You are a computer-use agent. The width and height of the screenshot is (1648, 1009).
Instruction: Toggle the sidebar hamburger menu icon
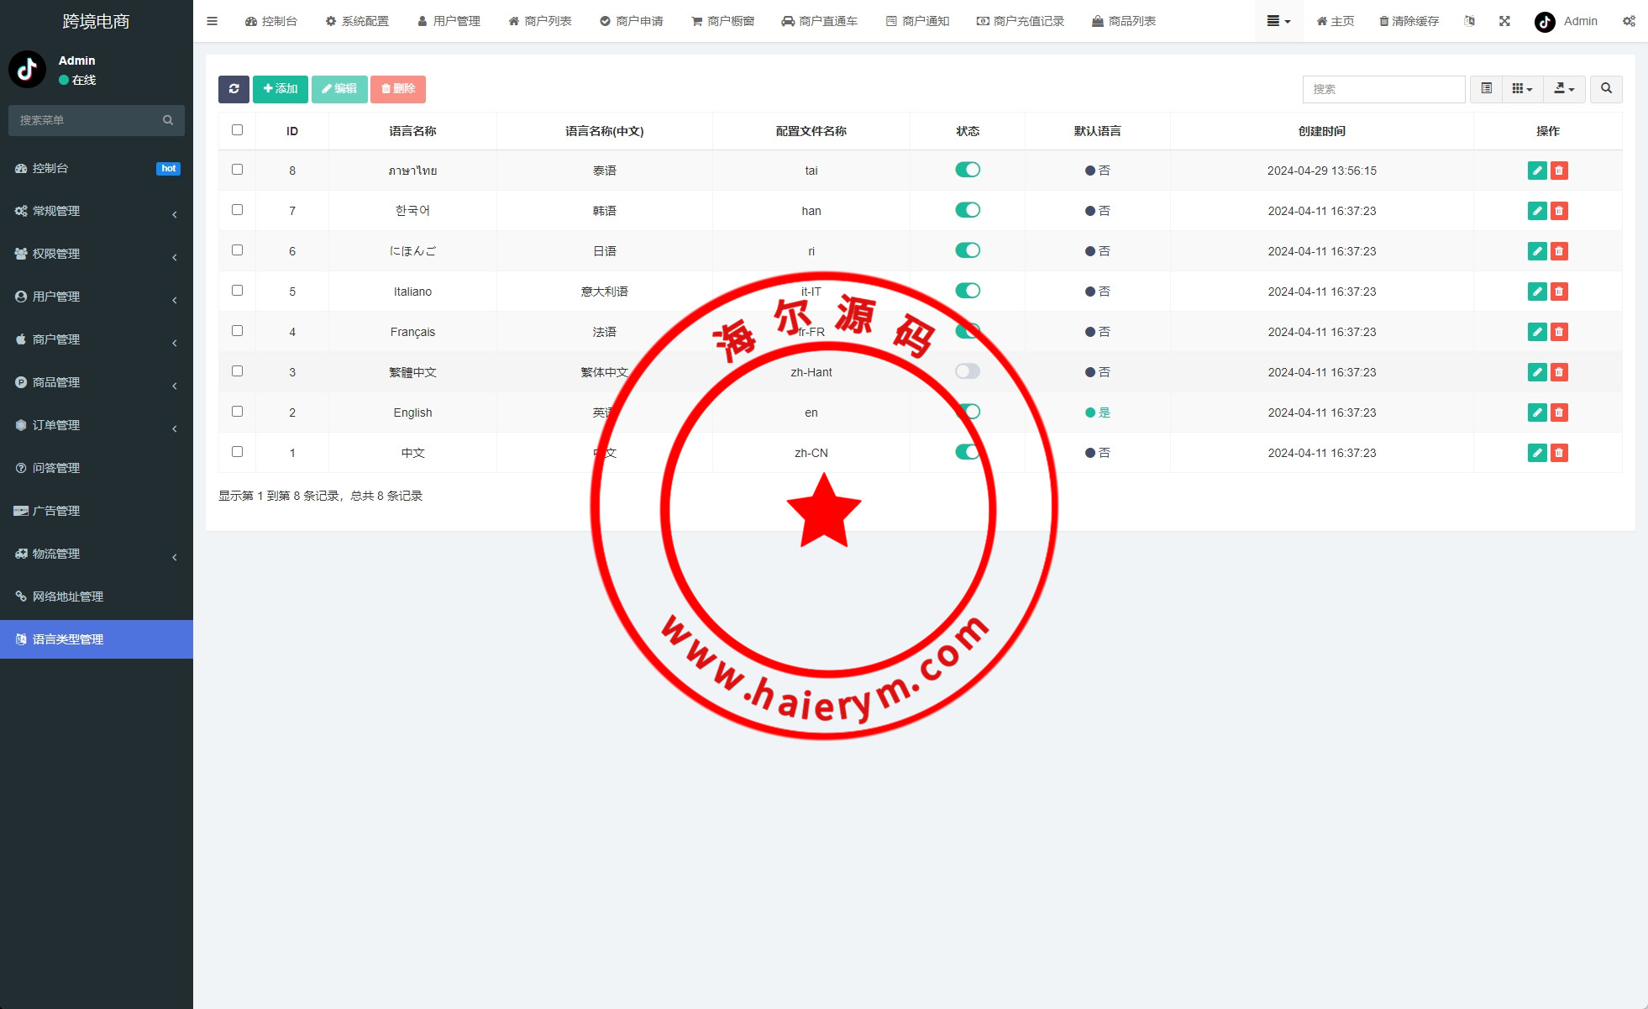coord(212,21)
